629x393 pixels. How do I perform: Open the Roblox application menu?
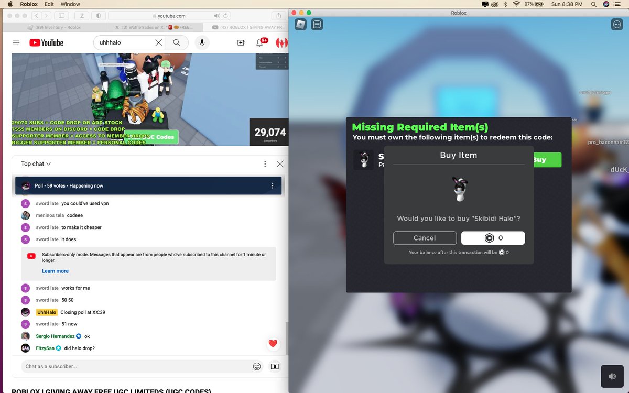[28, 4]
